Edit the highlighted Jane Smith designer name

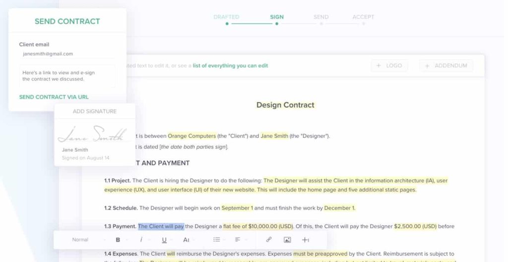point(274,136)
